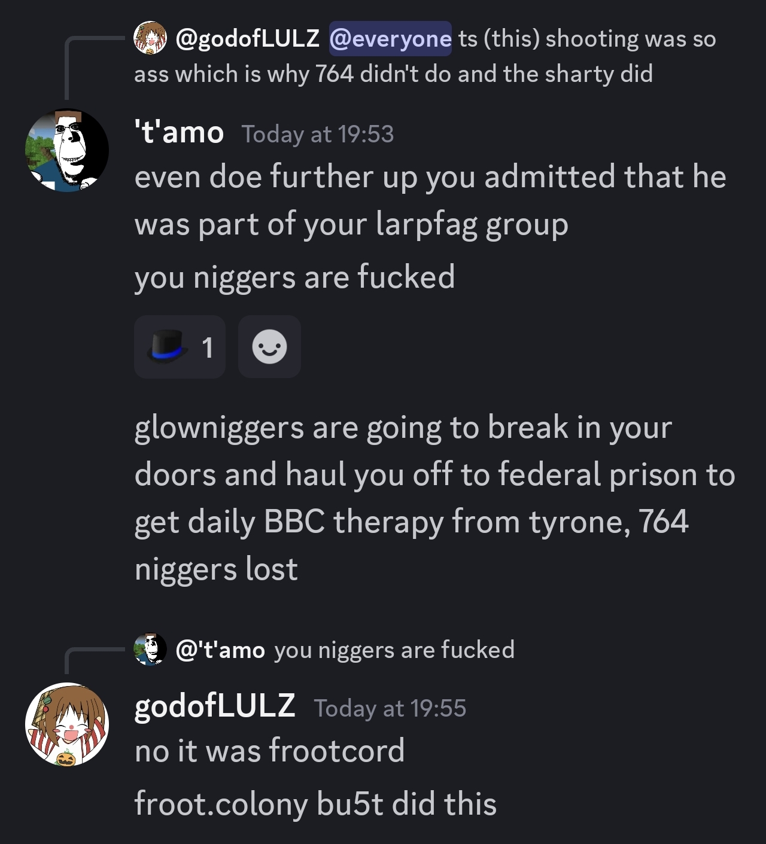Select the message mentioning federal prison

point(434,498)
